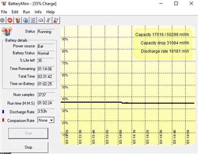Click the 'Time Remaining' label
Screen dimensions: 198x154
pyautogui.click(x=23, y=69)
